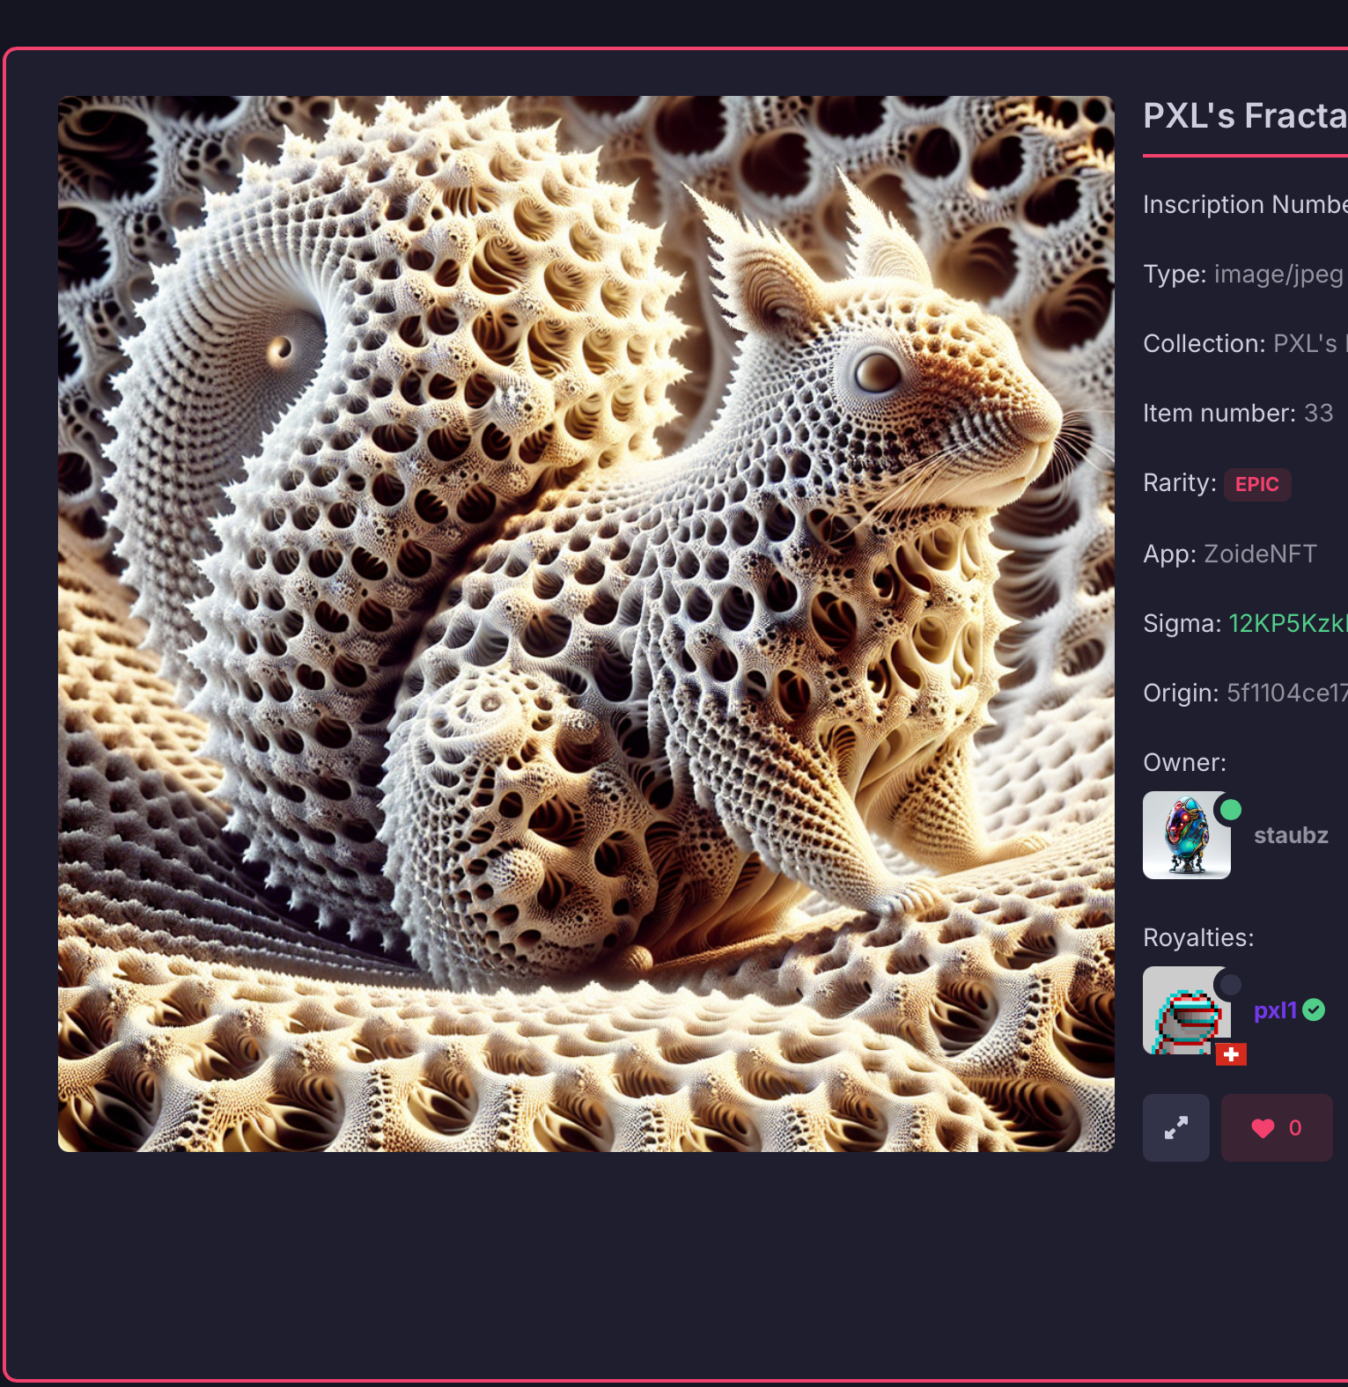Open the pxl1 royalties avatar
The image size is (1348, 1387).
(x=1187, y=1010)
